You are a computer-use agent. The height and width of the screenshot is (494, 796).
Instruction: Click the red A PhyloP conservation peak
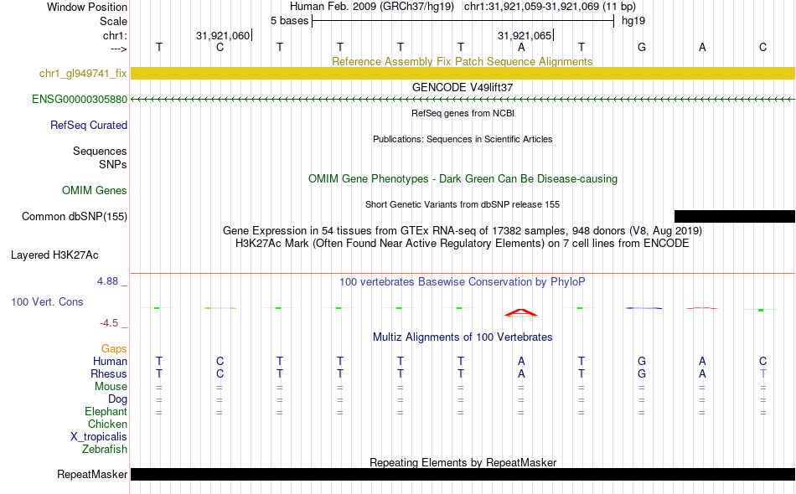[x=521, y=313]
